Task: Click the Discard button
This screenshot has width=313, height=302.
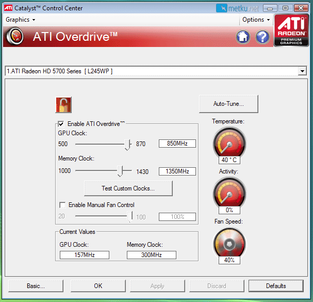Action: coord(217,286)
